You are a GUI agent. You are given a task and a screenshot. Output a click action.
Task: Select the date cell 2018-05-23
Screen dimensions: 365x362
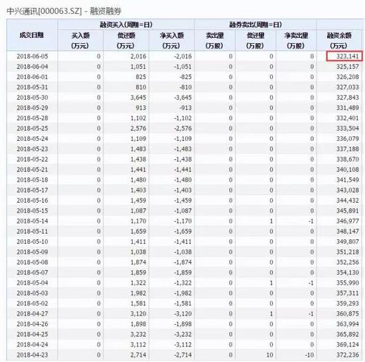[x=32, y=149]
